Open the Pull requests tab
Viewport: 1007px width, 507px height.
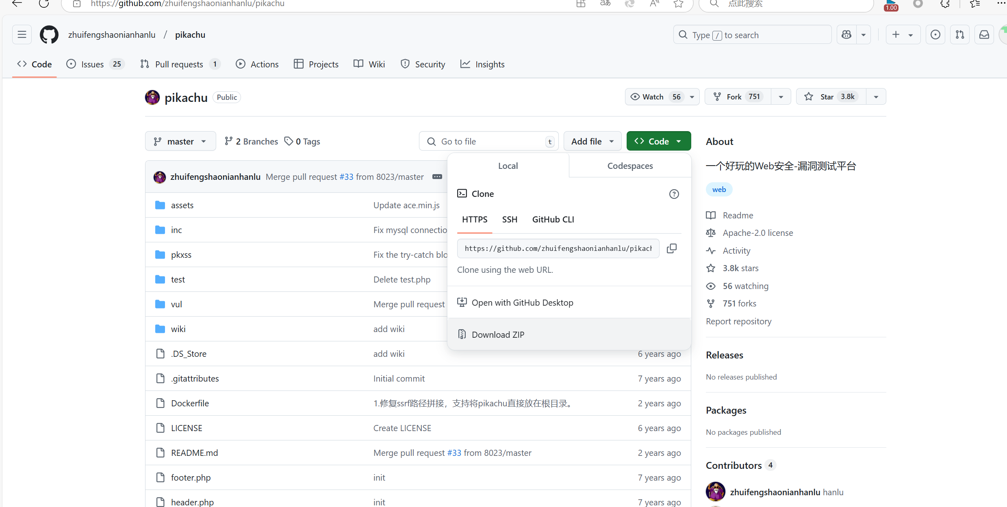coord(179,64)
